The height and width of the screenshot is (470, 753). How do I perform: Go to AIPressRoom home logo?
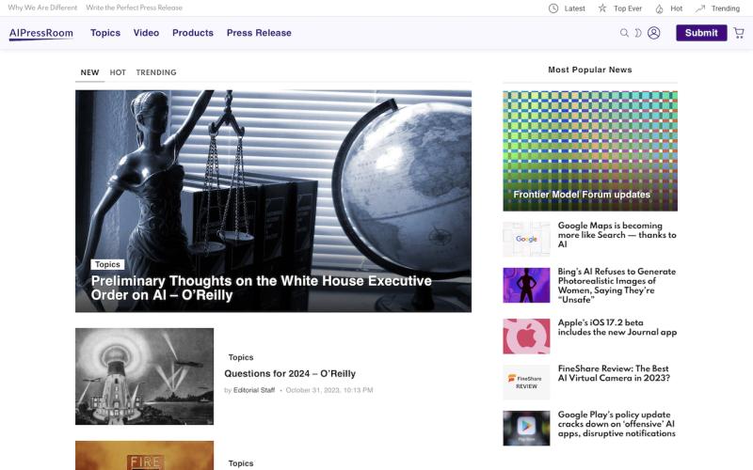click(x=41, y=33)
